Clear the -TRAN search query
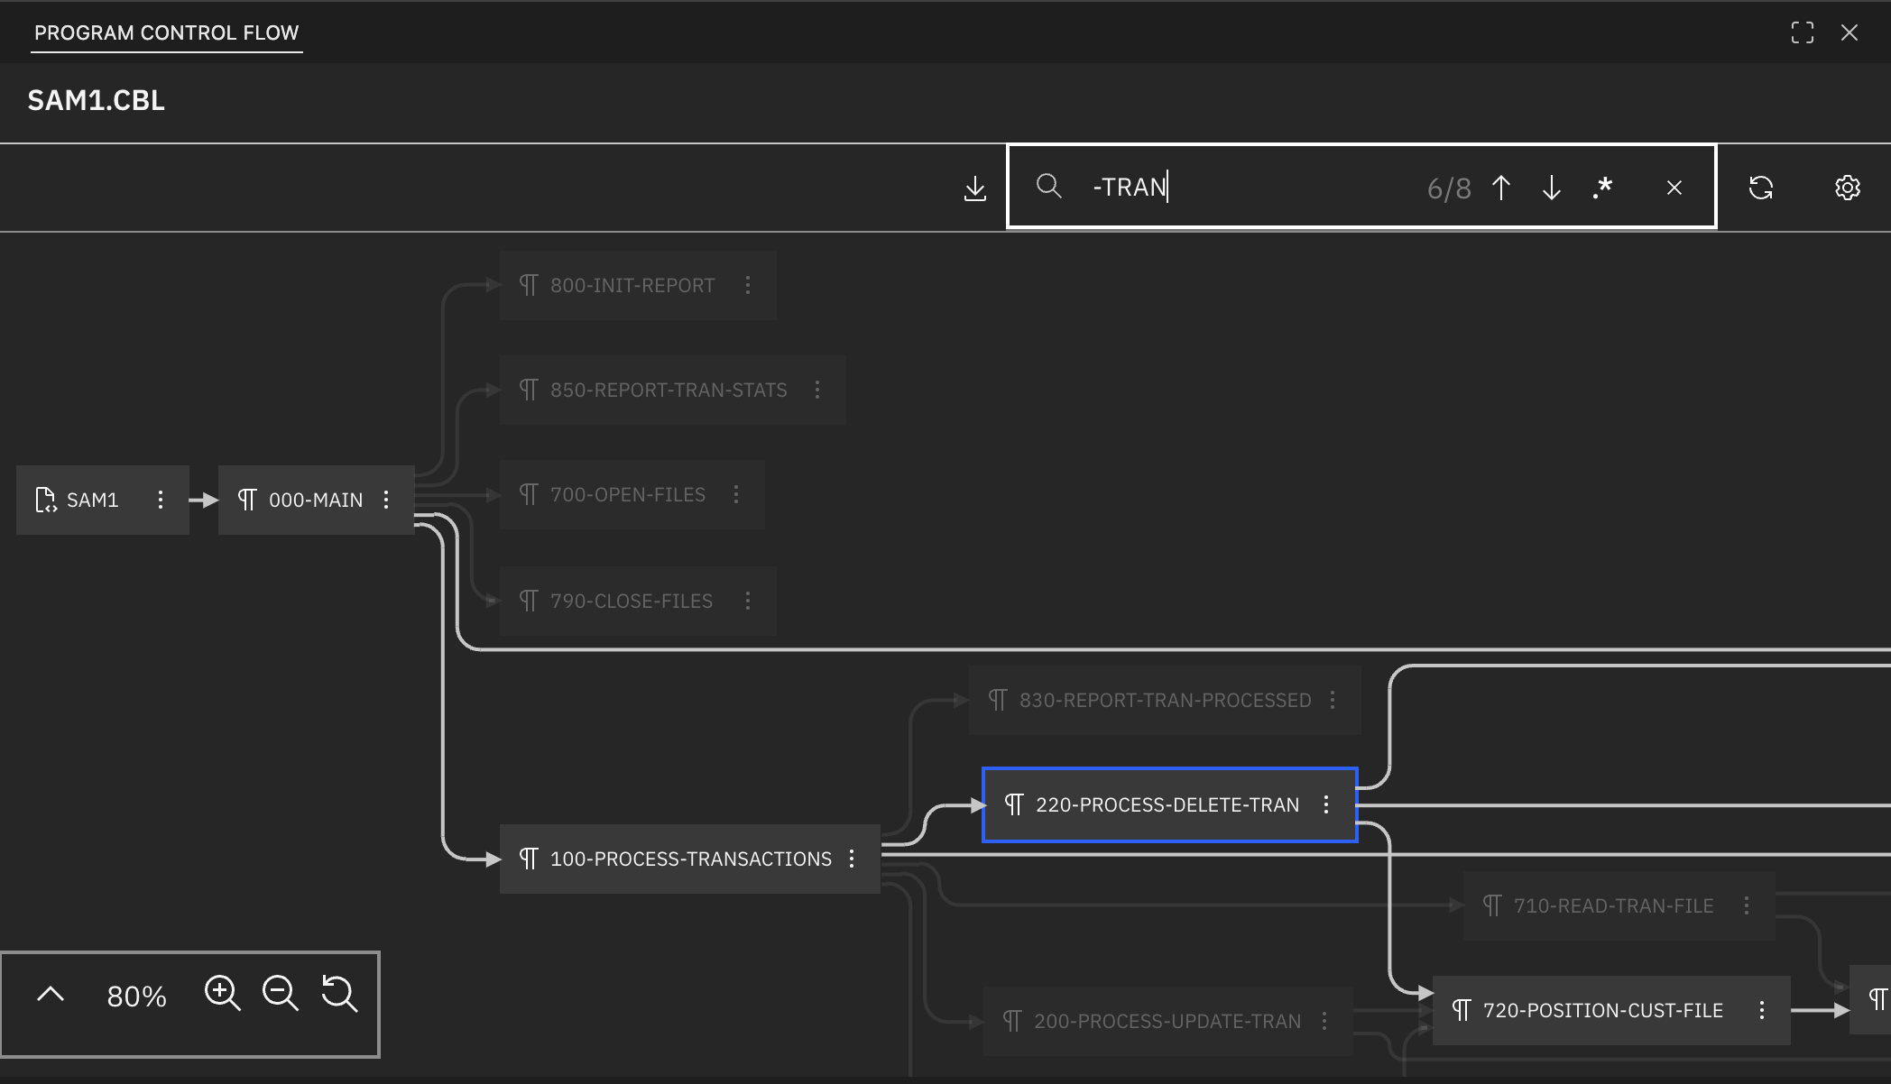Screen dimensions: 1891x1084 pyautogui.click(x=1674, y=188)
